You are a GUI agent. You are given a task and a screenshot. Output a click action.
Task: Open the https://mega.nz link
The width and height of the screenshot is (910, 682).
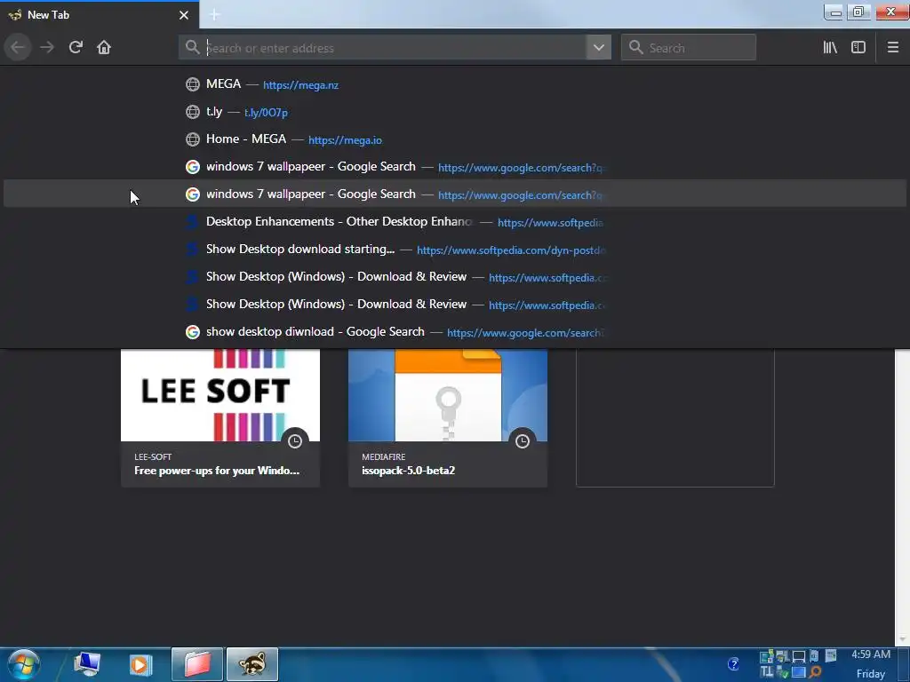coord(300,84)
